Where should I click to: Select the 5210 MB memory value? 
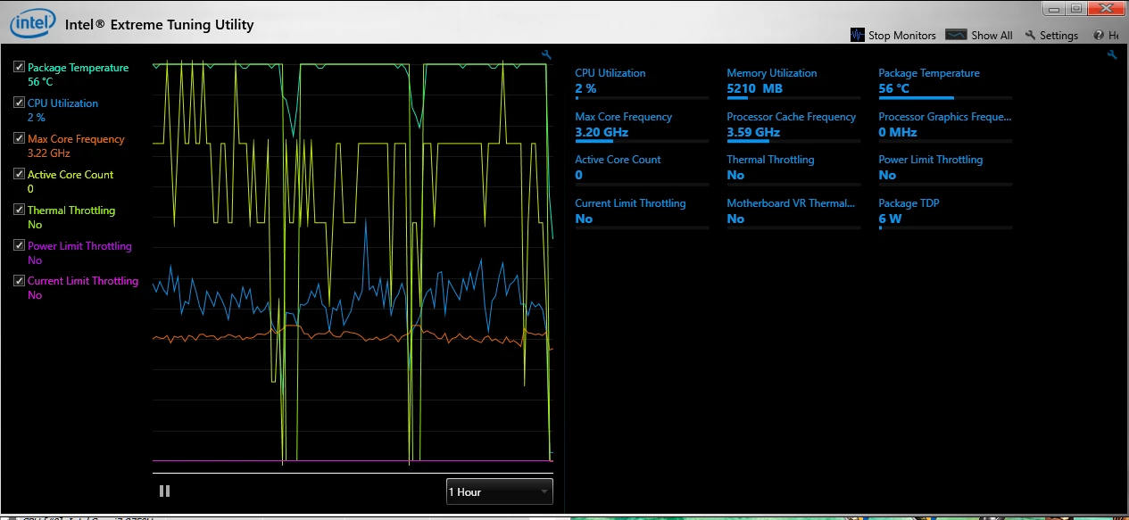[754, 88]
